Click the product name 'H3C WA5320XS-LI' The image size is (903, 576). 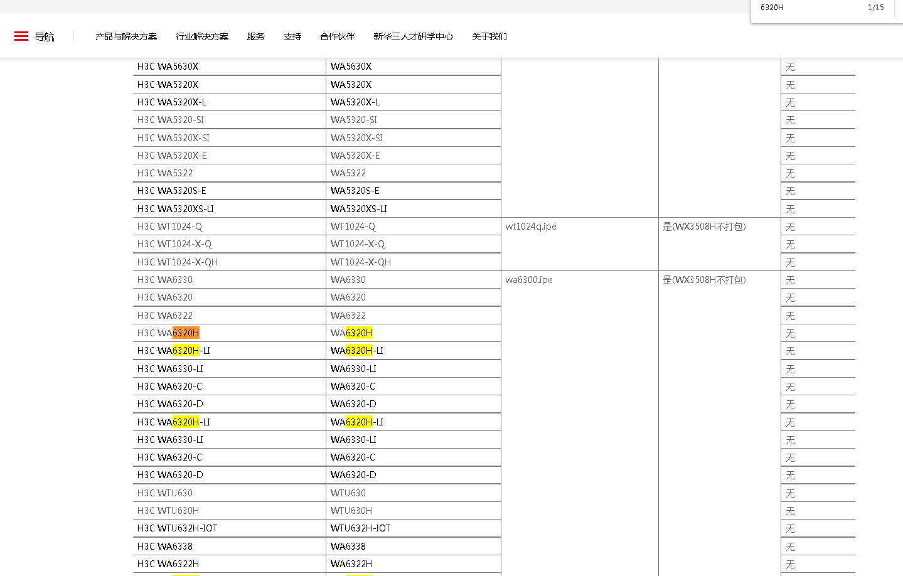(176, 209)
